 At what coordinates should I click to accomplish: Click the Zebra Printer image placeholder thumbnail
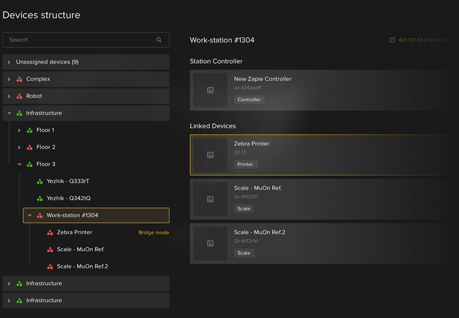click(210, 155)
